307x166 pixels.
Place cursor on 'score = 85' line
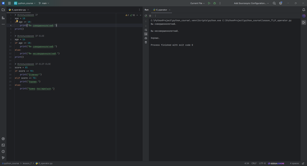point(21,68)
